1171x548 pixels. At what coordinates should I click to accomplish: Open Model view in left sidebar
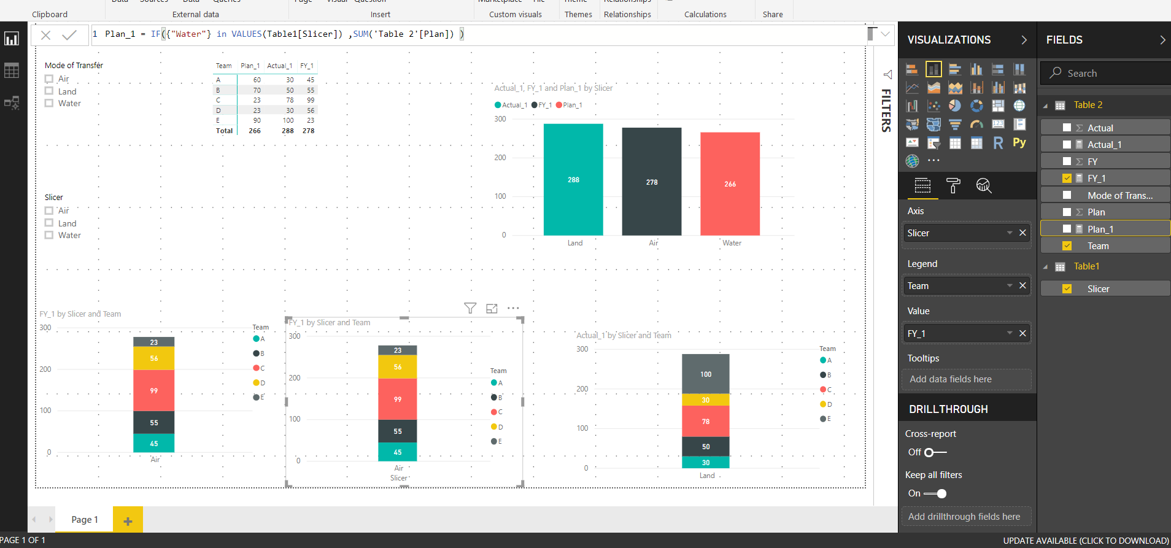coord(12,102)
